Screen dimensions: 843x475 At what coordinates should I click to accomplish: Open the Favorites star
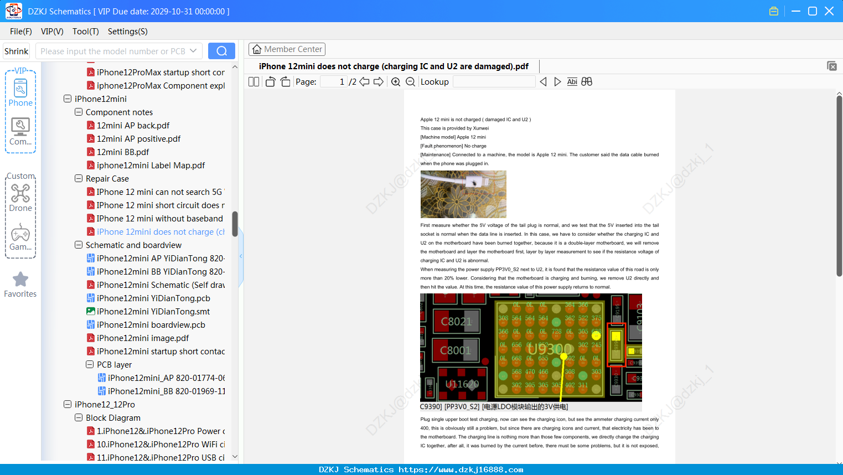pos(20,285)
